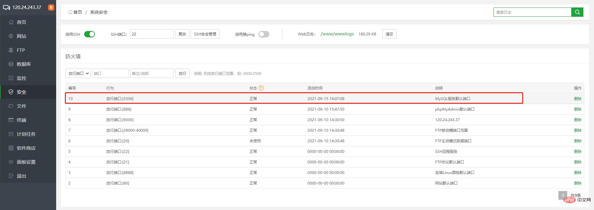Focus the 搜索日志 search field
The width and height of the screenshot is (594, 210).
coord(532,12)
